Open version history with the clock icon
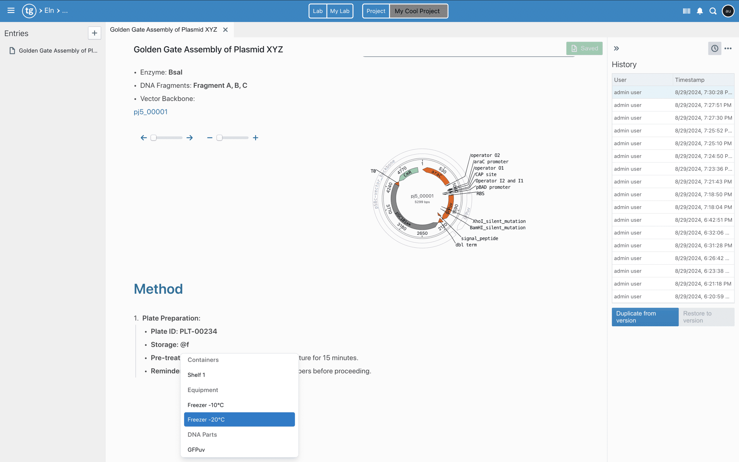The image size is (739, 462). point(714,48)
